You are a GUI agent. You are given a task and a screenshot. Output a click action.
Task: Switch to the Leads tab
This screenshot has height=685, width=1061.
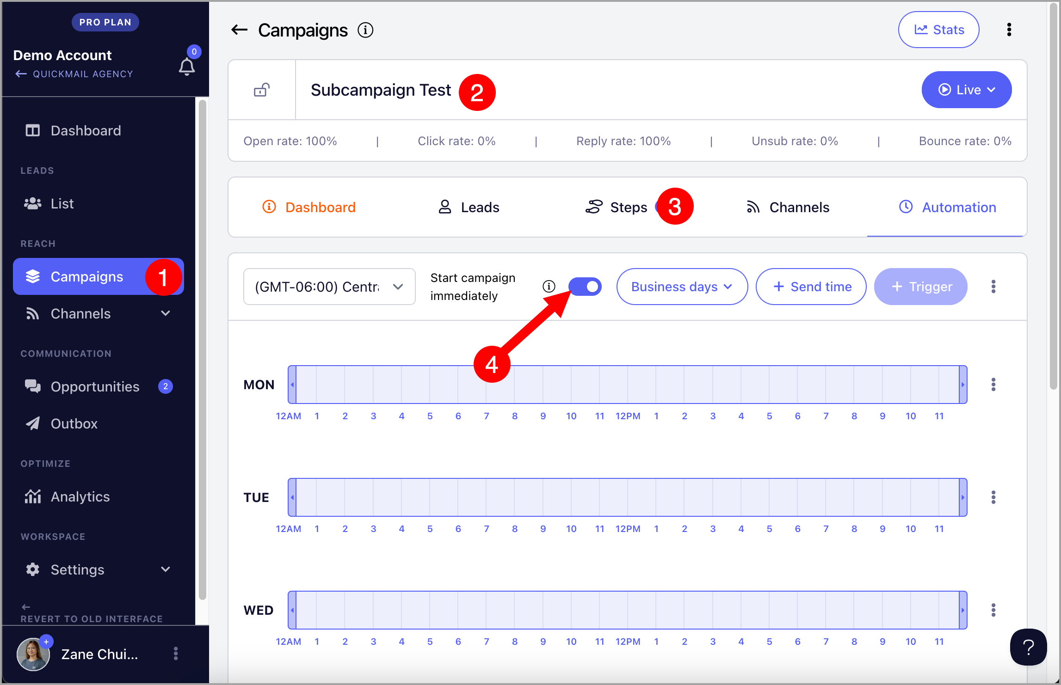[x=469, y=207]
